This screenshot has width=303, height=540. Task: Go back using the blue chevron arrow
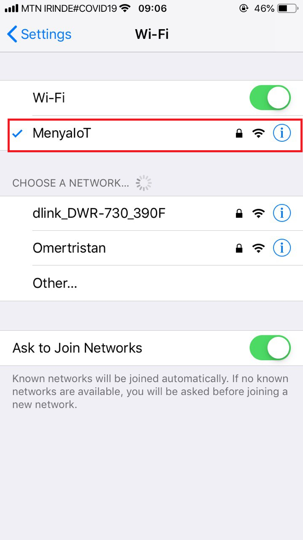point(12,34)
